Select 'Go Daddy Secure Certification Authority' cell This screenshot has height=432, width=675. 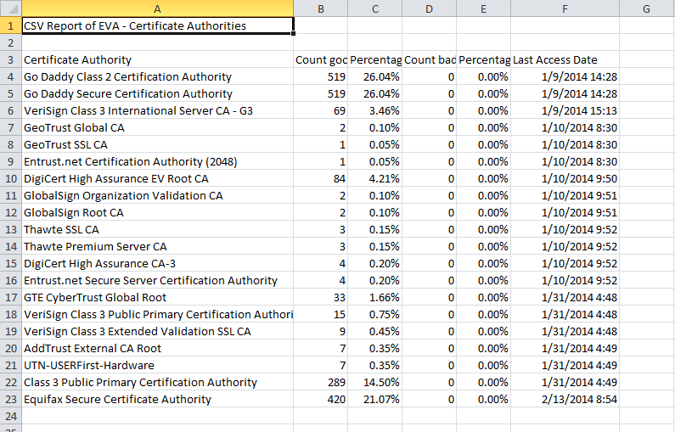[x=158, y=94]
